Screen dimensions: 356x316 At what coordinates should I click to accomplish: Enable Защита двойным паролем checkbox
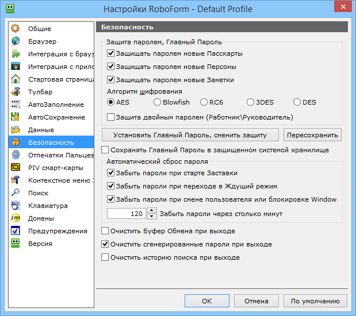tap(110, 117)
